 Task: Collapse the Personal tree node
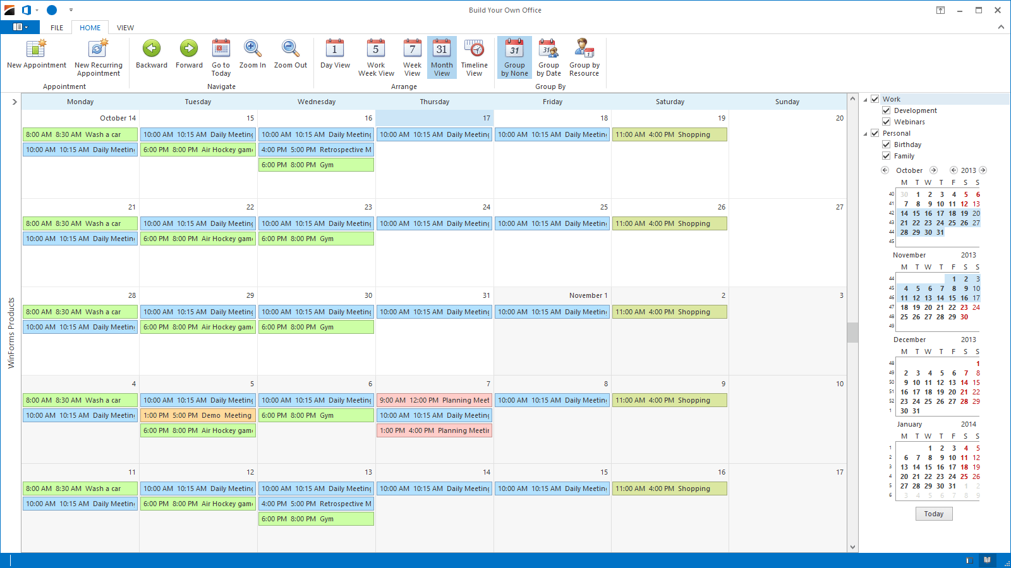click(x=866, y=134)
